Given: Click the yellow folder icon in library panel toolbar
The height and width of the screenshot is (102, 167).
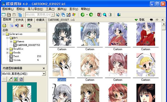Looking at the screenshot, I should (4, 25).
